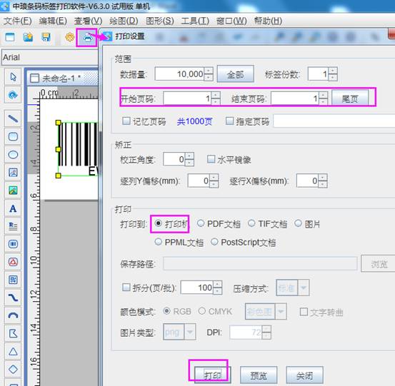395x386 pixels.
Task: Save document with the floppy disk icon
Action: pos(46,37)
